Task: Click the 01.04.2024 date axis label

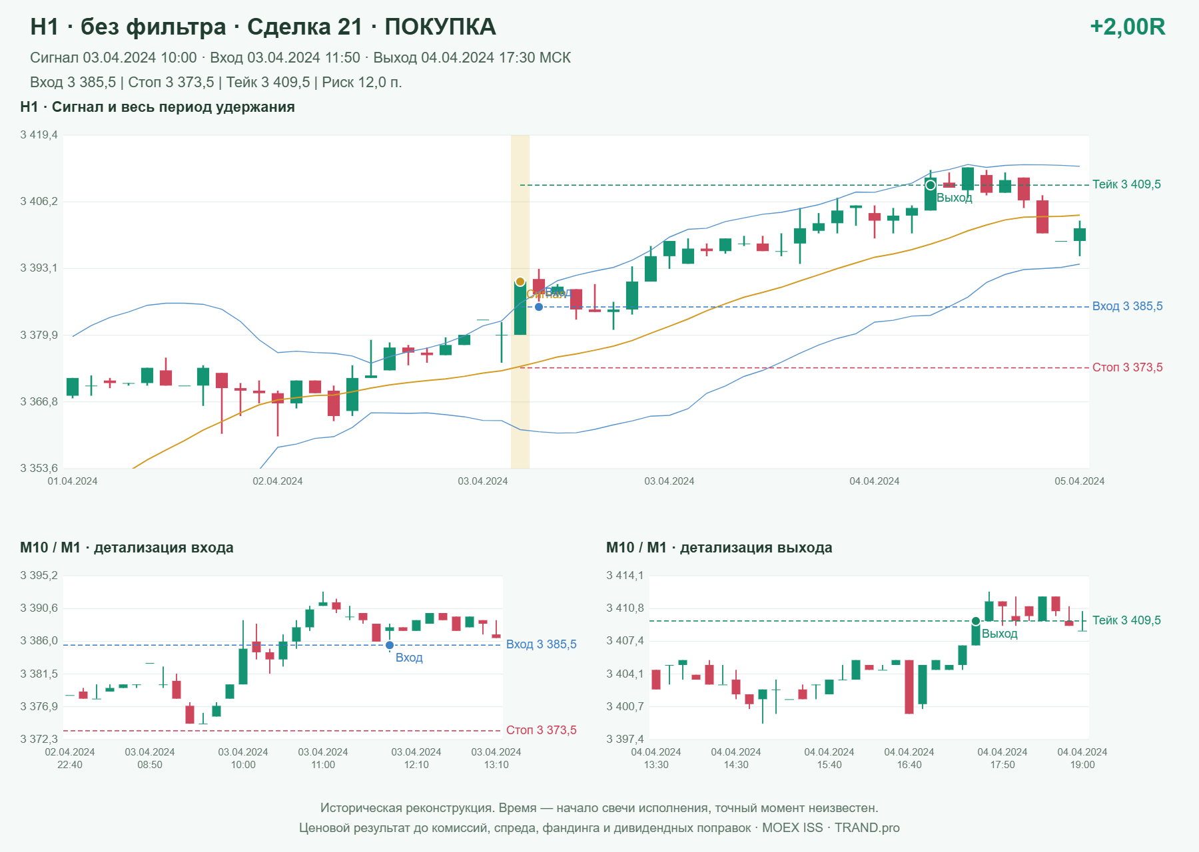Action: pos(72,481)
